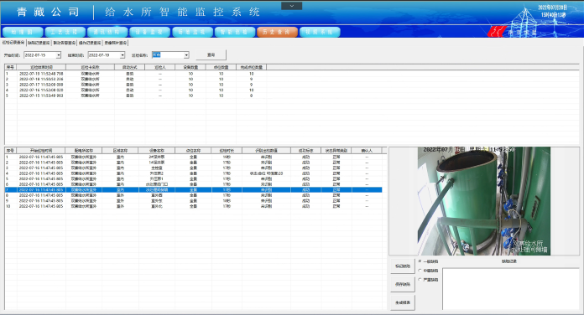This screenshot has height=315, width=584.
Task: Click the 开始巡检时间 column header
Action: click(41, 151)
